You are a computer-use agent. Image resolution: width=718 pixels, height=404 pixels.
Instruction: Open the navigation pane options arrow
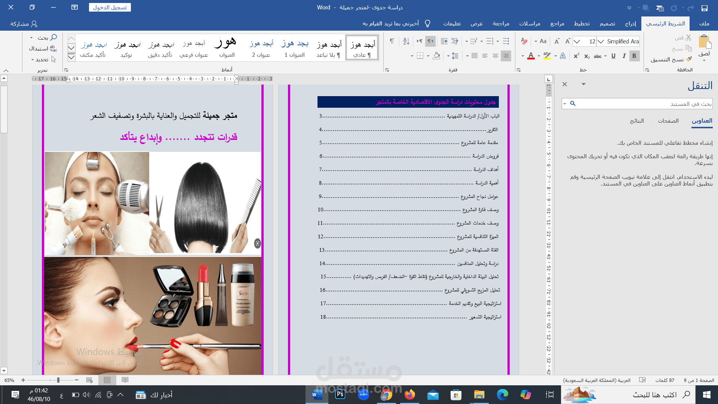point(583,84)
